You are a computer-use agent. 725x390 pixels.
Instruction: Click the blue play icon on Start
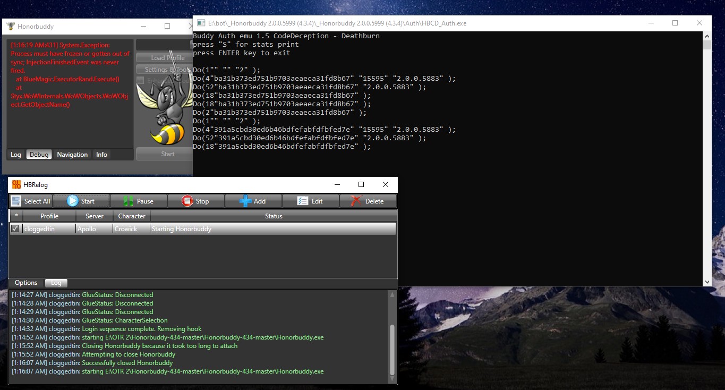coord(73,201)
